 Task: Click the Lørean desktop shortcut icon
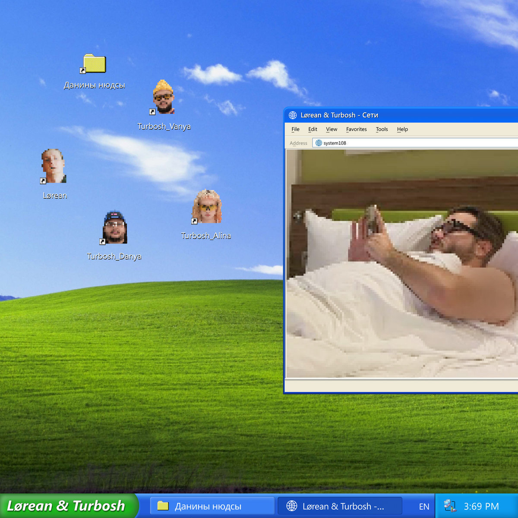[x=54, y=167]
